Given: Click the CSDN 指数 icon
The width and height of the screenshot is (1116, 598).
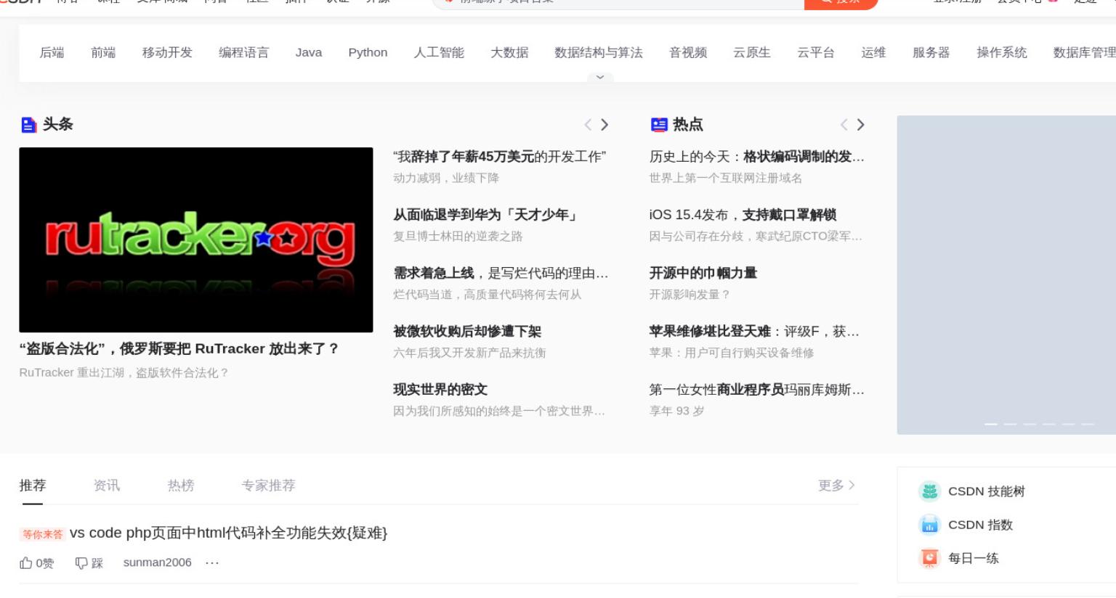Looking at the screenshot, I should 929,525.
